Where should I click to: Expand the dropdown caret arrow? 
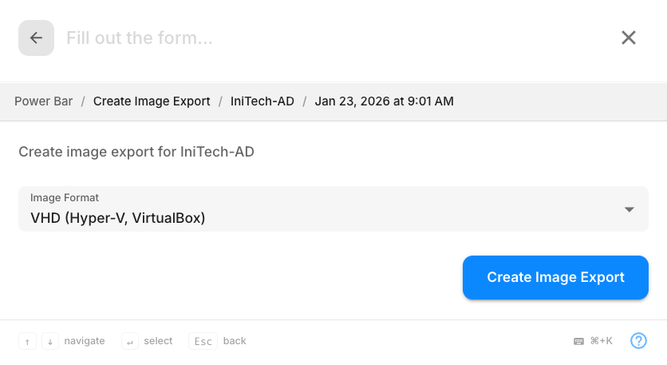click(630, 209)
